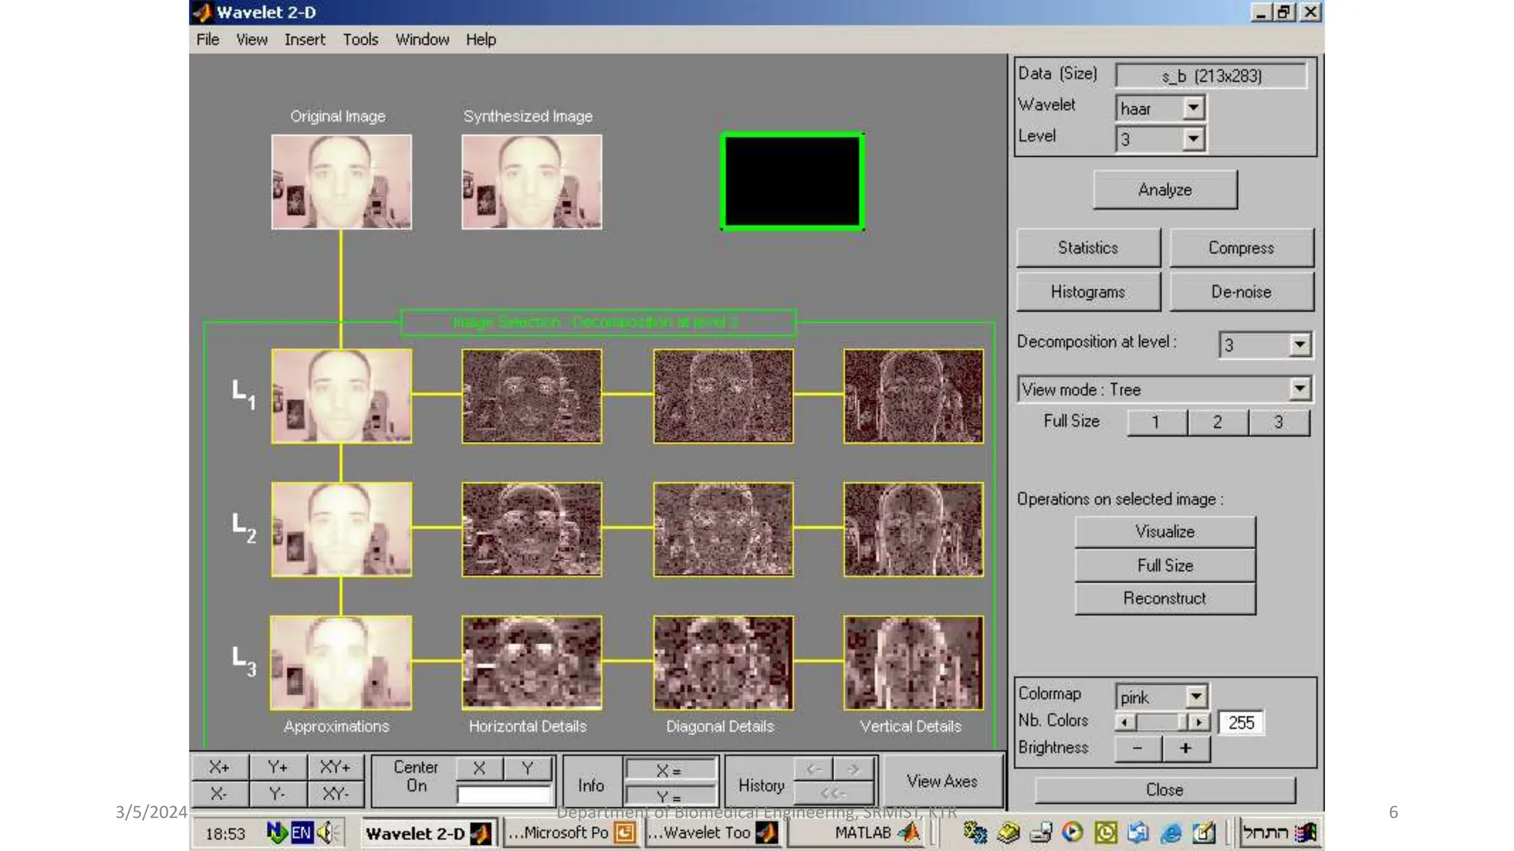Expand the Decomposition at level dropdown
Viewport: 1514px width, 851px height.
pos(1299,345)
